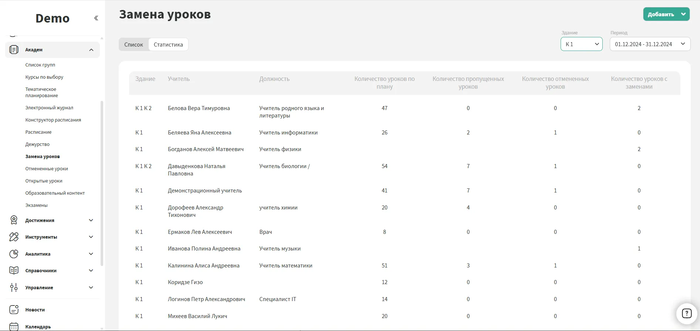700x331 pixels.
Task: Open the help question mark button
Action: click(x=686, y=313)
